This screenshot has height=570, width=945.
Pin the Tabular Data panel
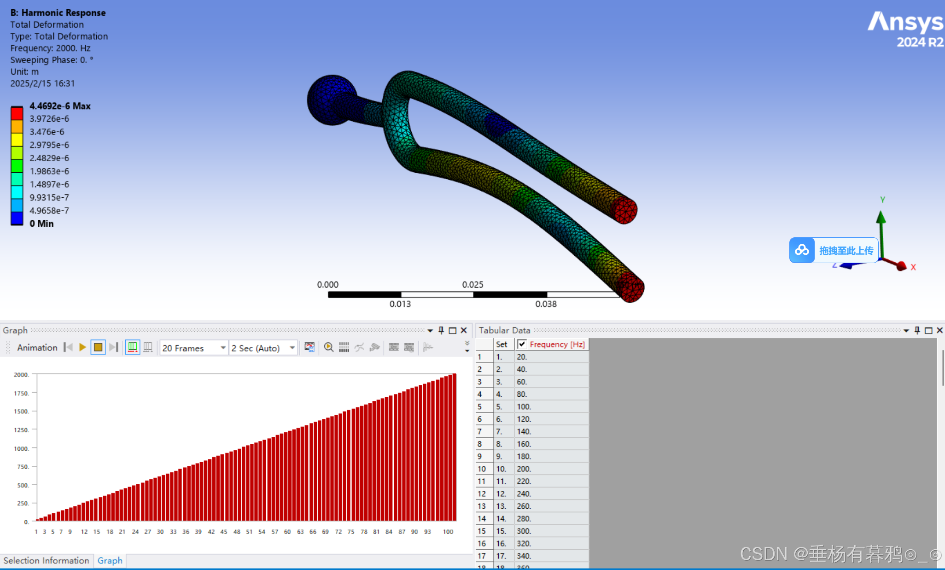coord(917,330)
